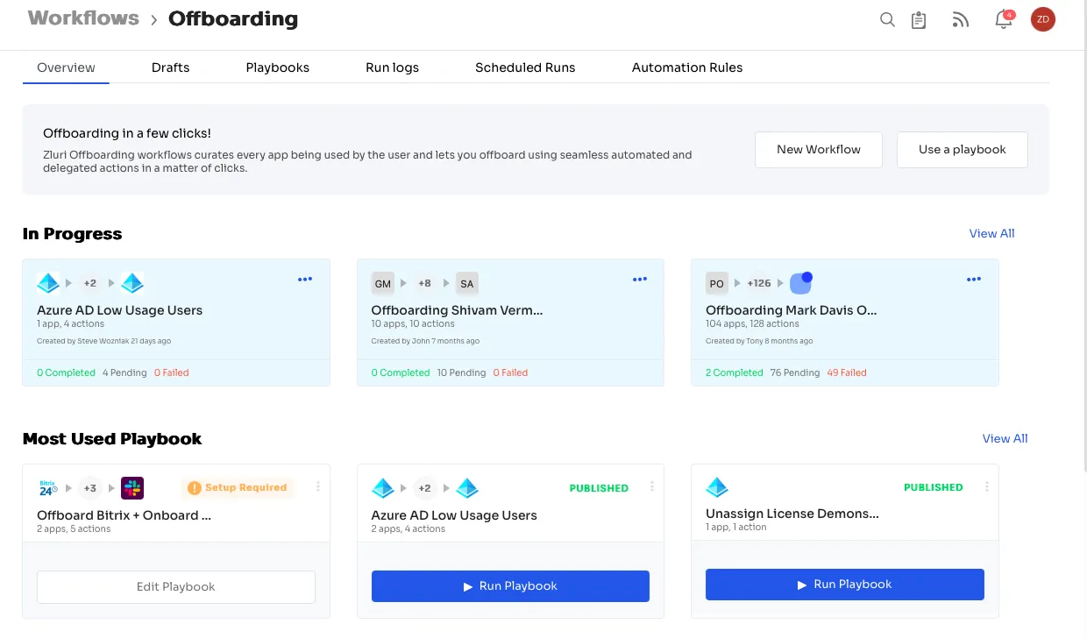
Task: Click '2 Completed' on Mark Davis card
Action: pos(734,372)
